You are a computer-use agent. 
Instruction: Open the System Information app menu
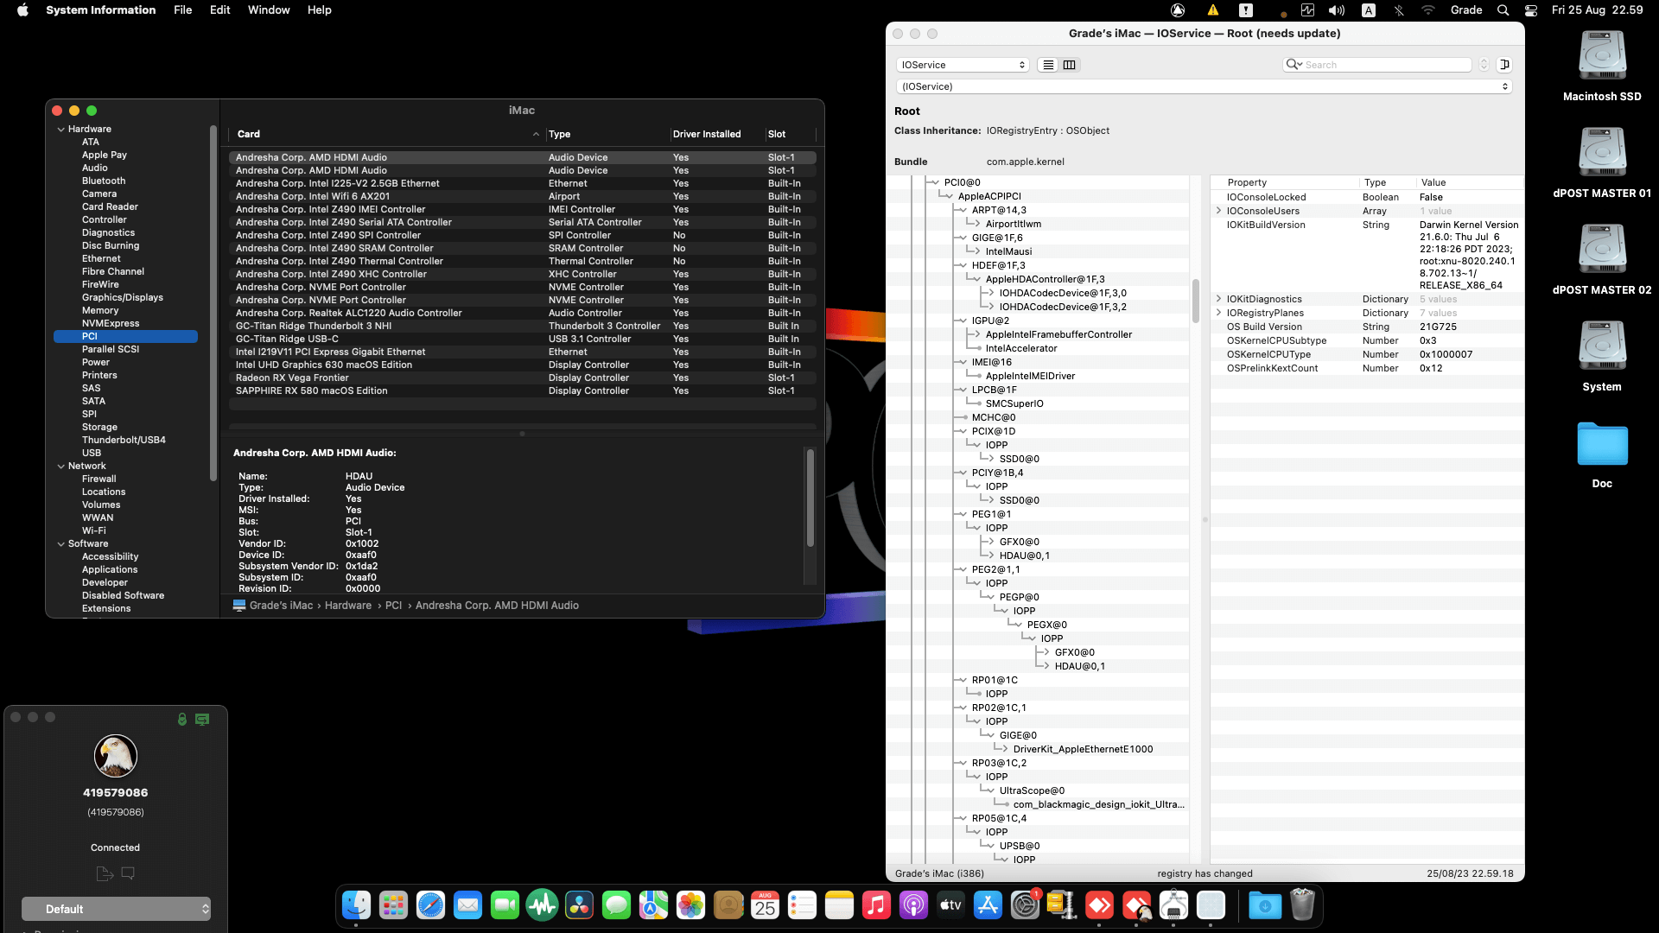[101, 10]
